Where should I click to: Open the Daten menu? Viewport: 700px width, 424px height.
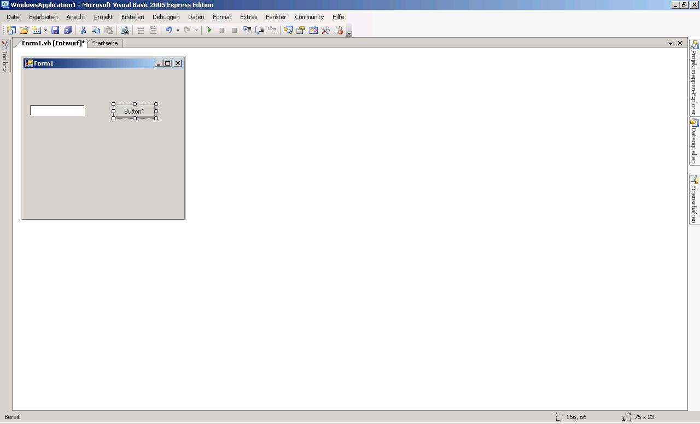click(196, 17)
